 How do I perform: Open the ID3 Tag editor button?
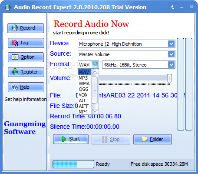pos(26,43)
